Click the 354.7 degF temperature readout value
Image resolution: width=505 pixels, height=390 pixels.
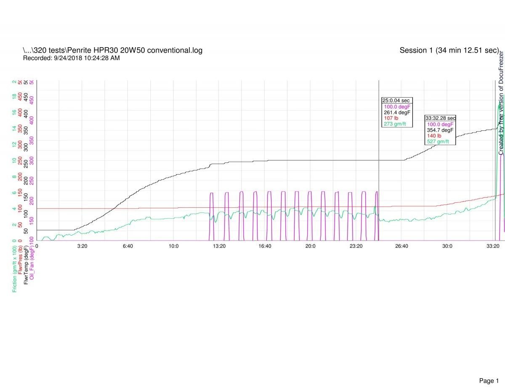pyautogui.click(x=440, y=130)
